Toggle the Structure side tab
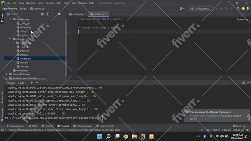 click(2, 98)
